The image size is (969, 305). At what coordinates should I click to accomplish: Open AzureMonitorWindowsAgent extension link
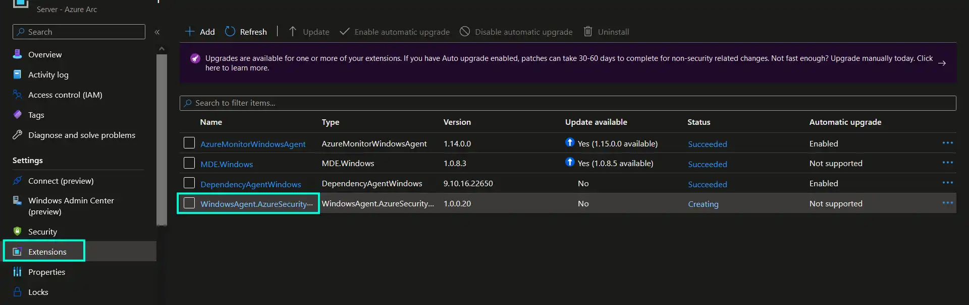pos(253,144)
